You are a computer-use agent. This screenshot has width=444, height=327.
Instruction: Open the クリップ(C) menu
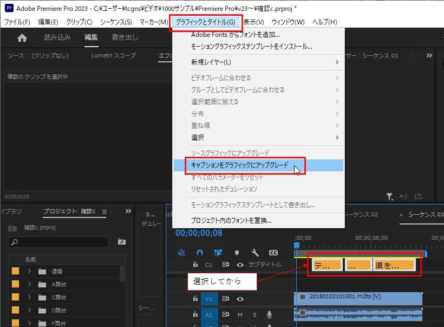[79, 22]
